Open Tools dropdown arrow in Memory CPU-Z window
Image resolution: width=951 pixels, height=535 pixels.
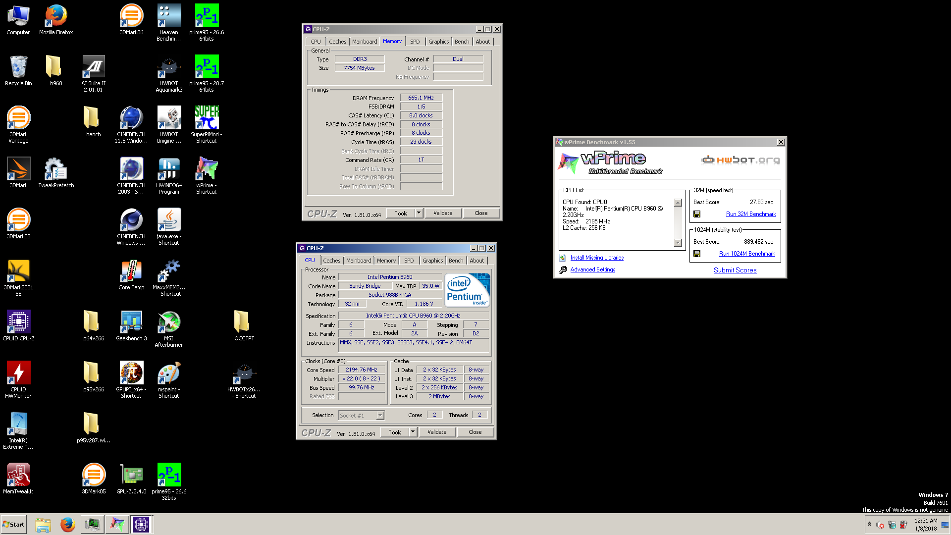tap(419, 213)
